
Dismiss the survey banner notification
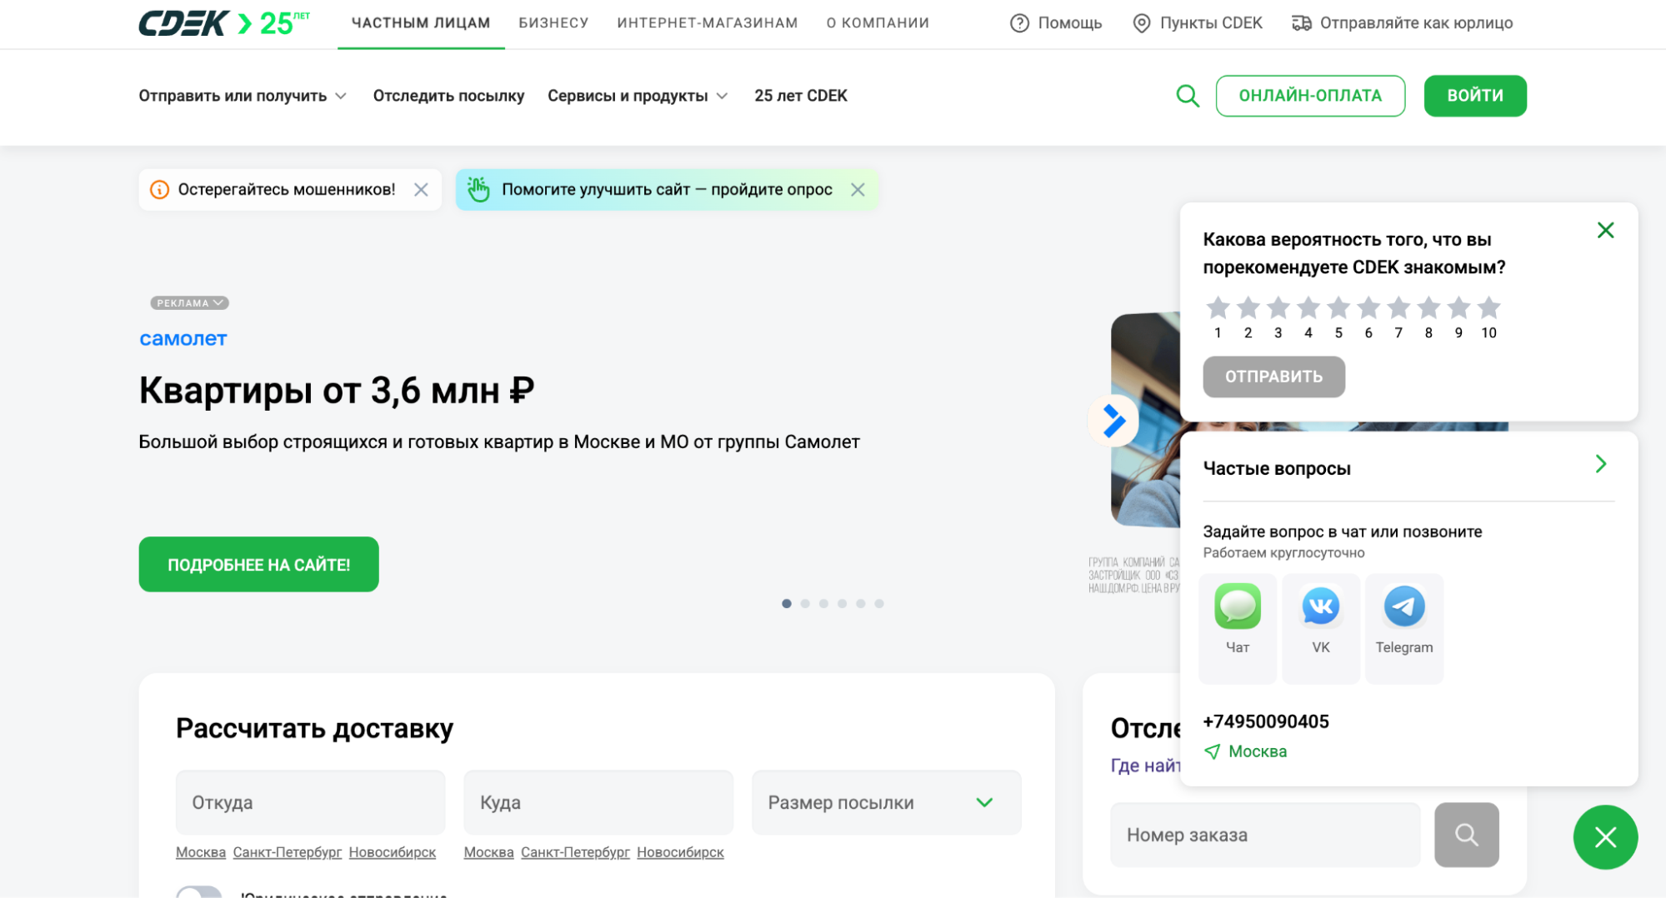[858, 190]
